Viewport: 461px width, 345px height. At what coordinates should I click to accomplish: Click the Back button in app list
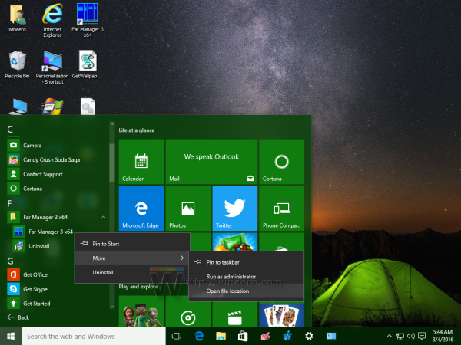[x=18, y=317]
